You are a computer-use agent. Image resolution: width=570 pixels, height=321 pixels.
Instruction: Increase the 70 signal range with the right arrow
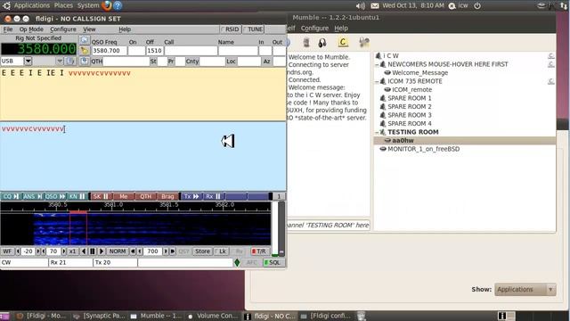coord(64,251)
